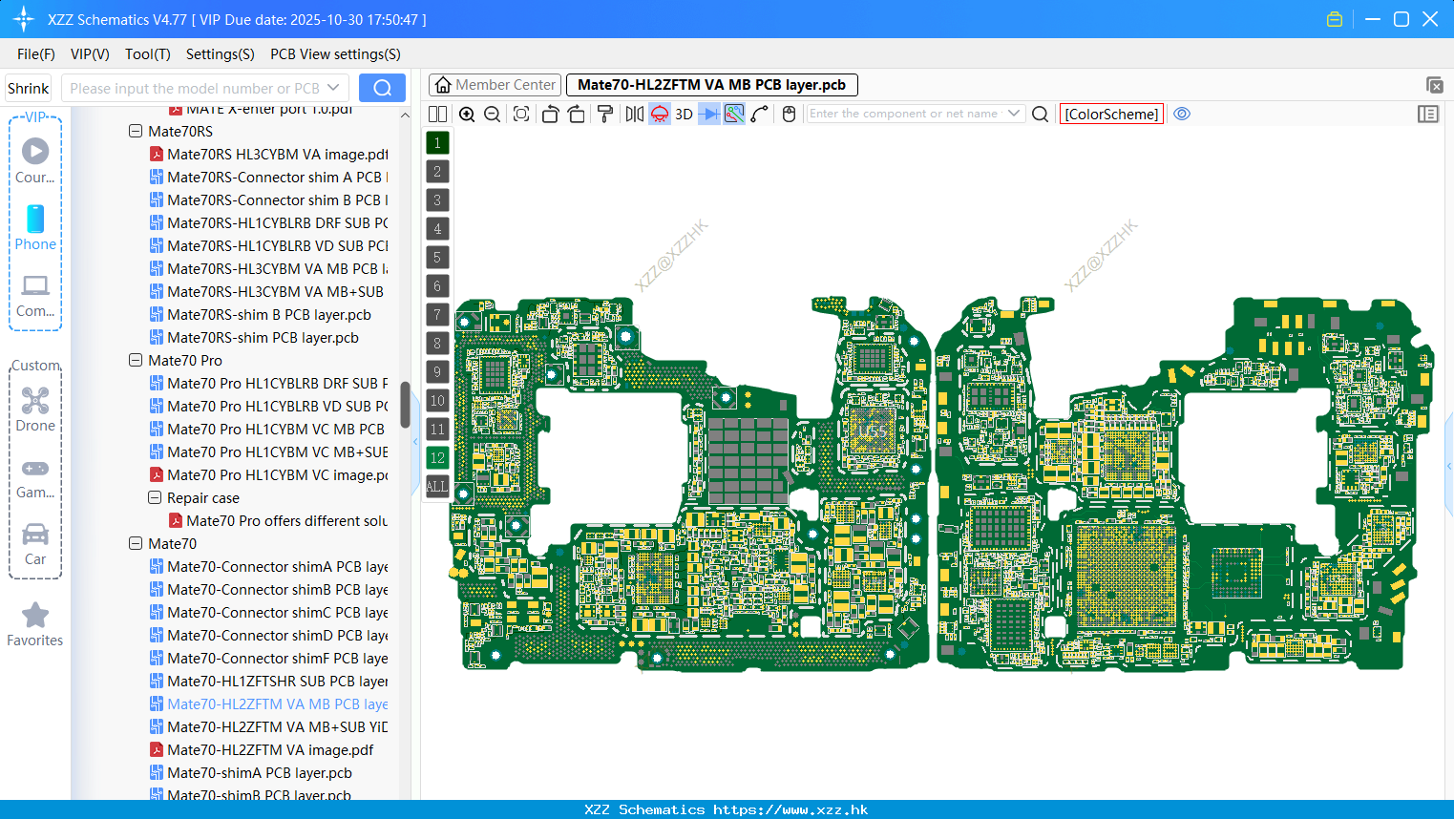Select the Car category

[35, 543]
